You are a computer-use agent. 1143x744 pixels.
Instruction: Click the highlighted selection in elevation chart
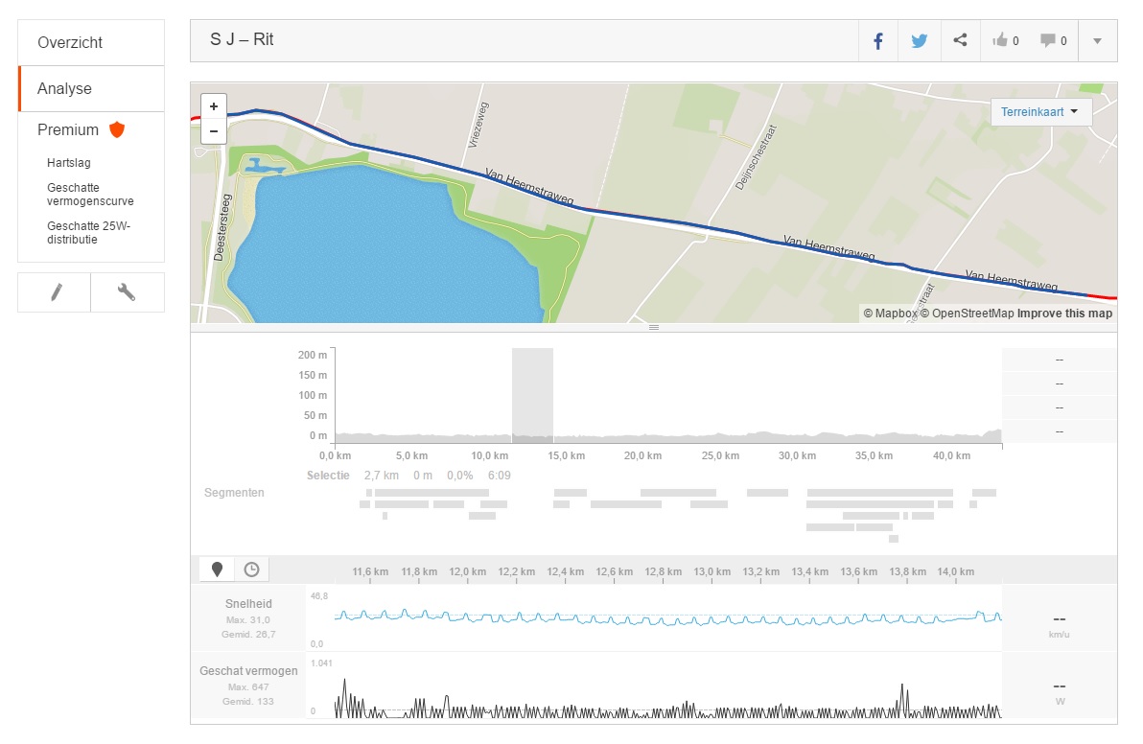[532, 395]
